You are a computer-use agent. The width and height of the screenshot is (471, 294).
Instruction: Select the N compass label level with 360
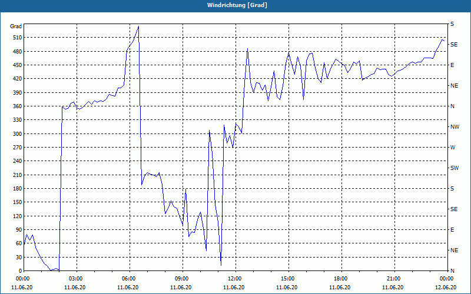click(x=452, y=106)
